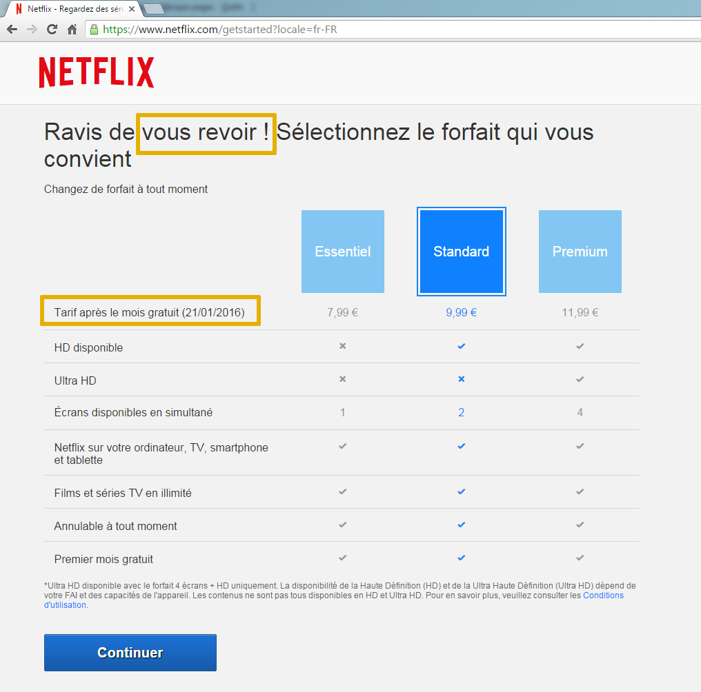Click Premium's checkmark in Premier mois gratuit row
The width and height of the screenshot is (701, 692).
tap(580, 558)
